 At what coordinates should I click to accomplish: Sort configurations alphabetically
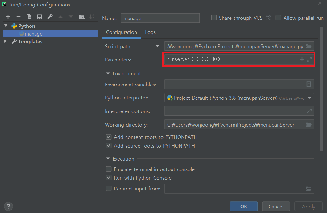(x=92, y=17)
